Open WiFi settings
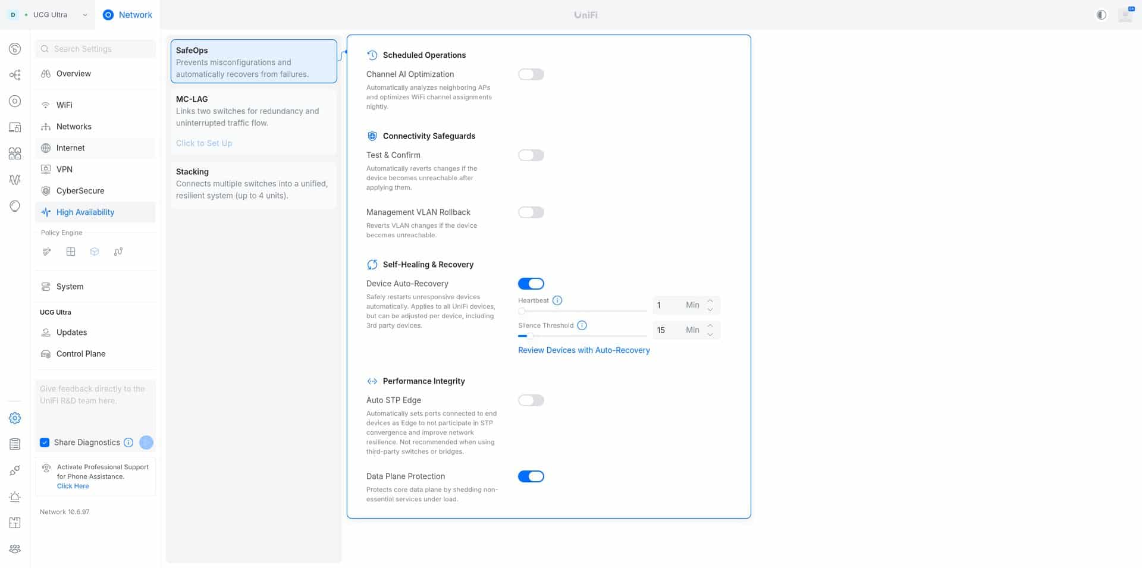The width and height of the screenshot is (1142, 568). pyautogui.click(x=95, y=105)
